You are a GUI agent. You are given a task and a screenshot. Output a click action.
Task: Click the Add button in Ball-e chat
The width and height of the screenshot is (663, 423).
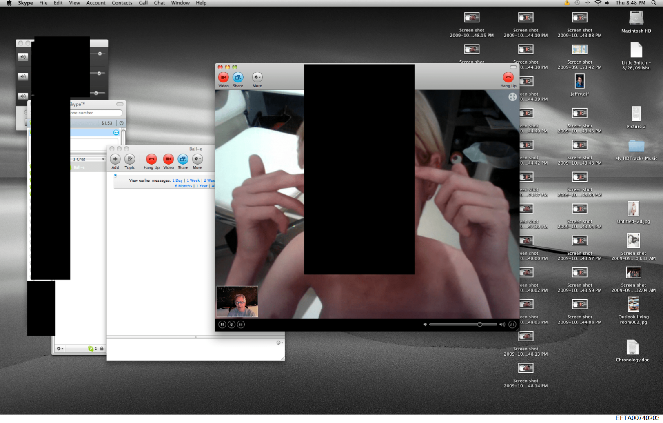[x=115, y=159]
